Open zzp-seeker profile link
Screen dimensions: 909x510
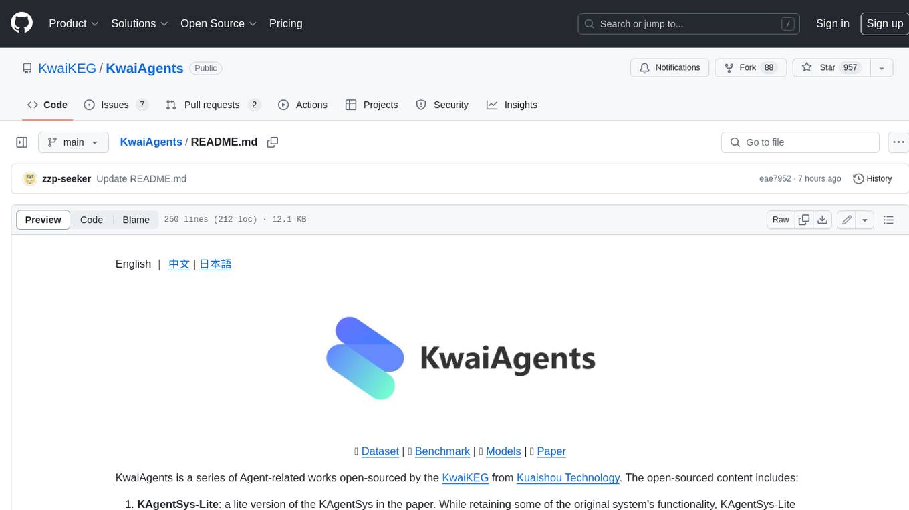point(66,179)
